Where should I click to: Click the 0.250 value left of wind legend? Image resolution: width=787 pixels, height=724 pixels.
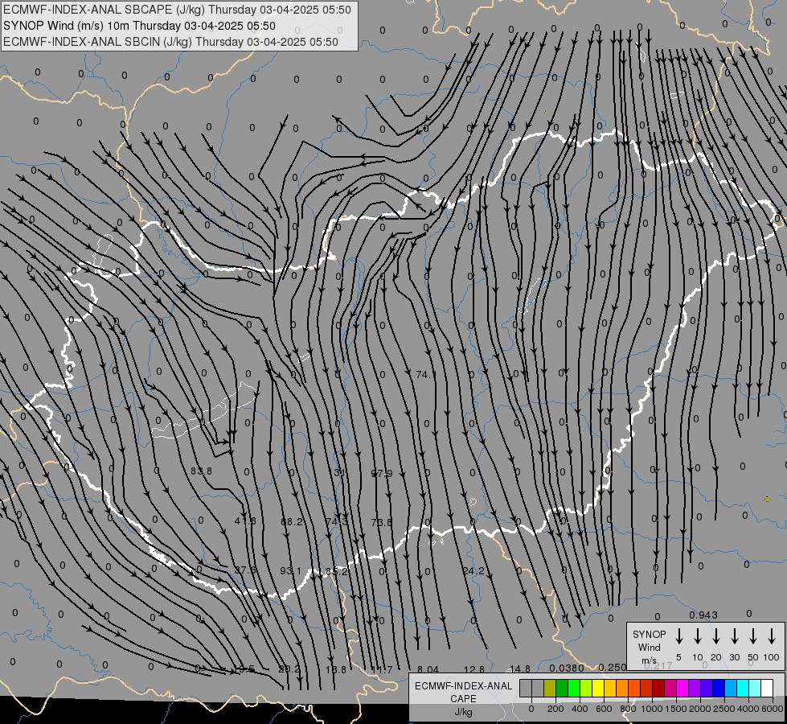point(613,667)
